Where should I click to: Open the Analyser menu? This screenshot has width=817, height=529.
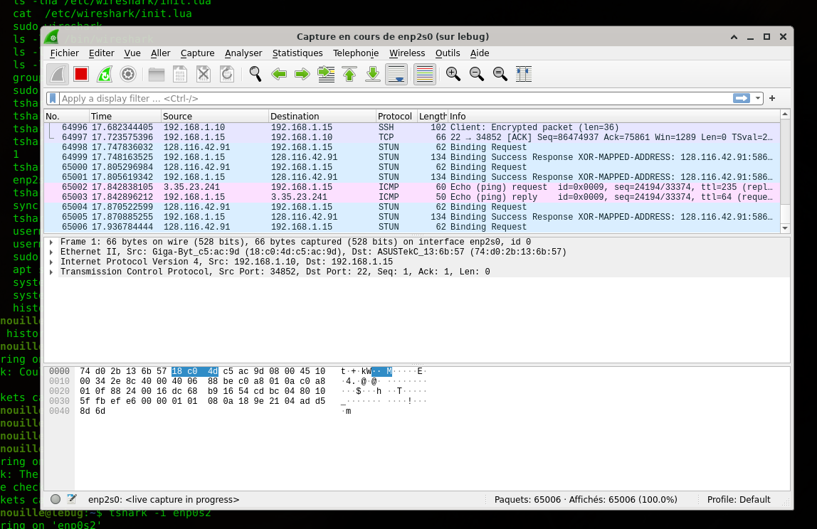pos(243,53)
